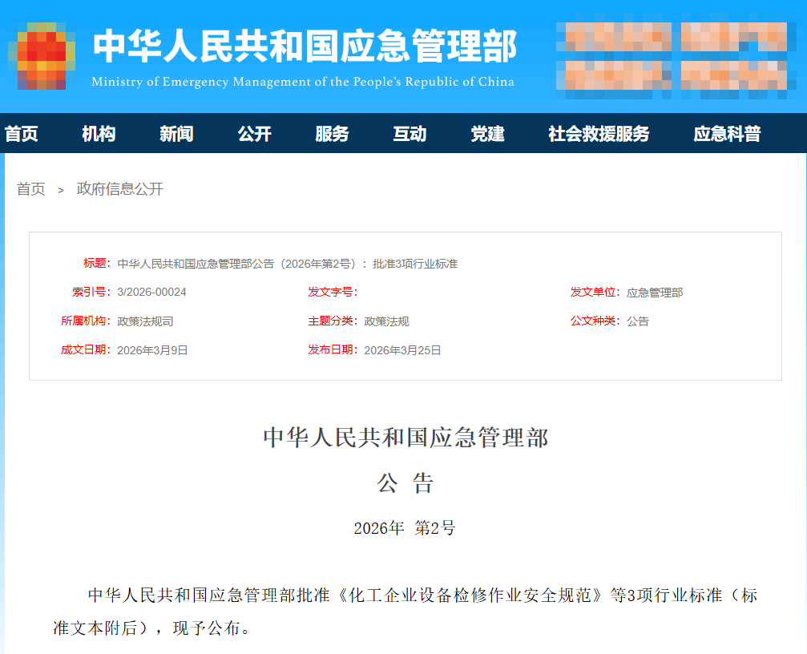Viewport: 807px width, 654px height.
Task: Click 首页 in the breadcrumb trail
Action: click(x=31, y=189)
